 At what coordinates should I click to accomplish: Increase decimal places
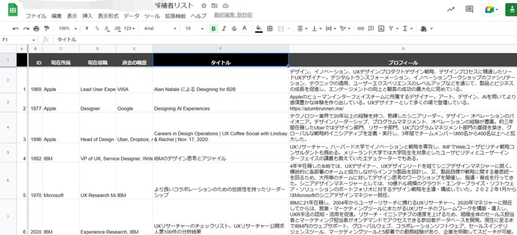click(117, 29)
